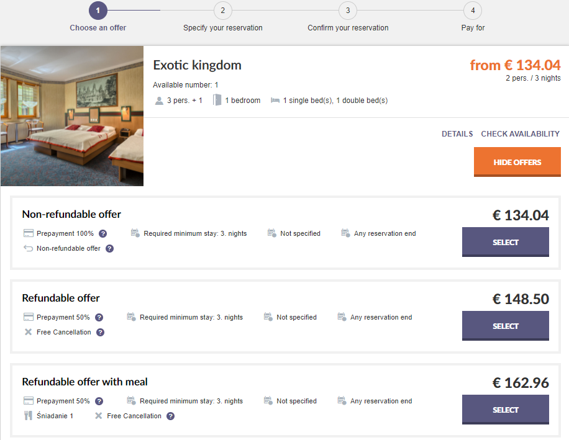The height and width of the screenshot is (440, 569).
Task: Open Check Availability link
Action: click(520, 134)
